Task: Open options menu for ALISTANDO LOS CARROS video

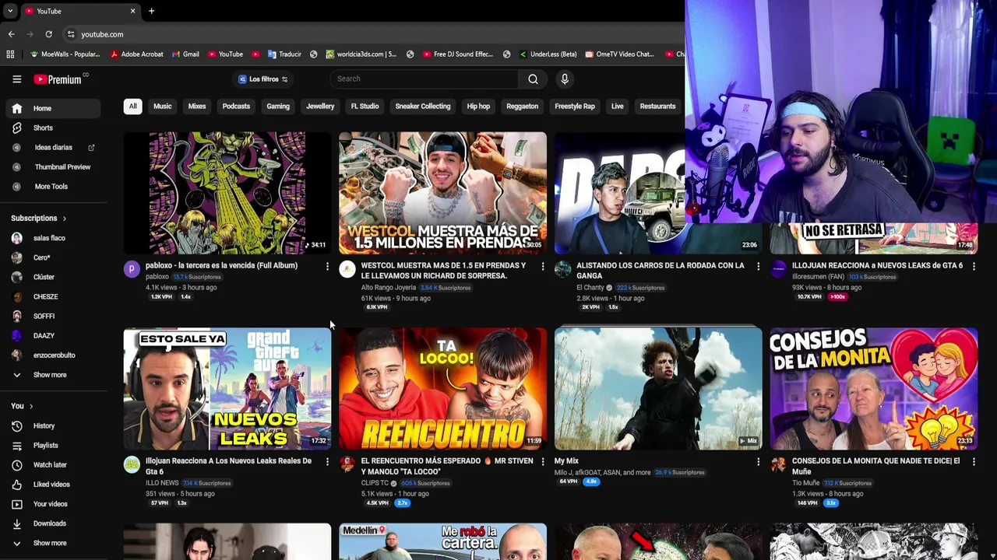Action: [x=758, y=267]
